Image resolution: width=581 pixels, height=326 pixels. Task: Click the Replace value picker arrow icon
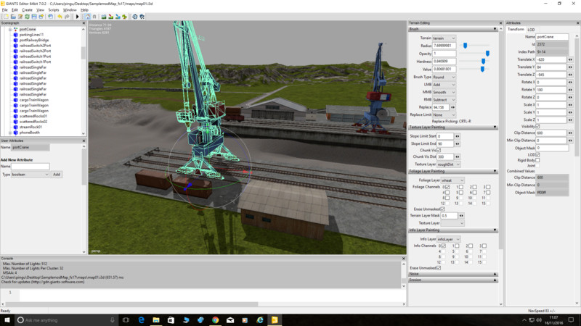point(452,107)
